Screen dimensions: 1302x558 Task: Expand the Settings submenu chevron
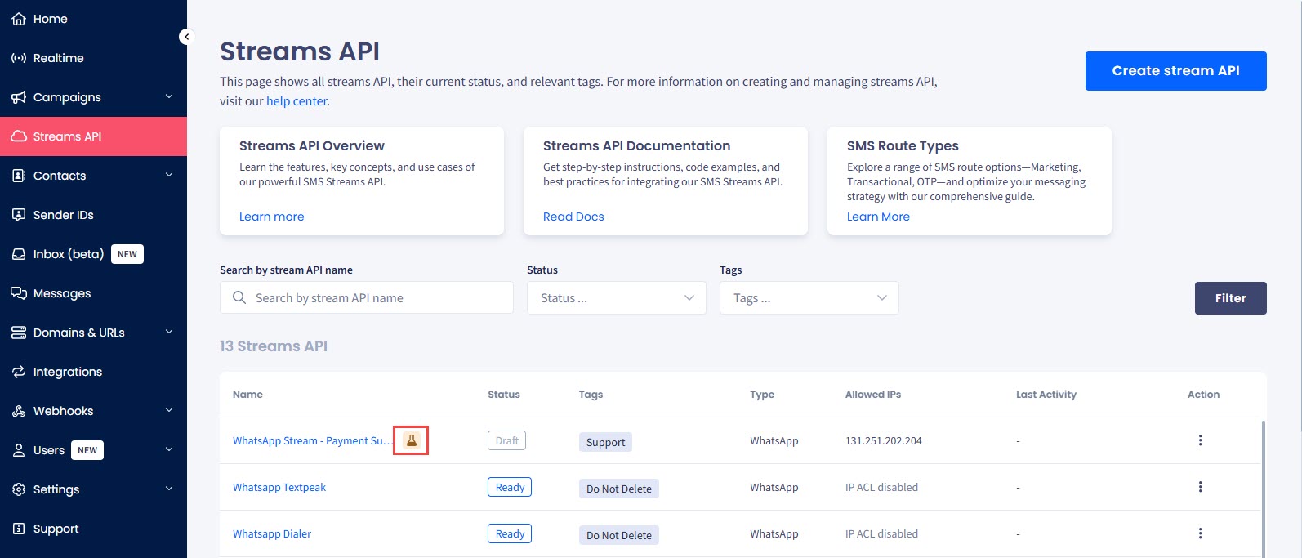click(169, 489)
